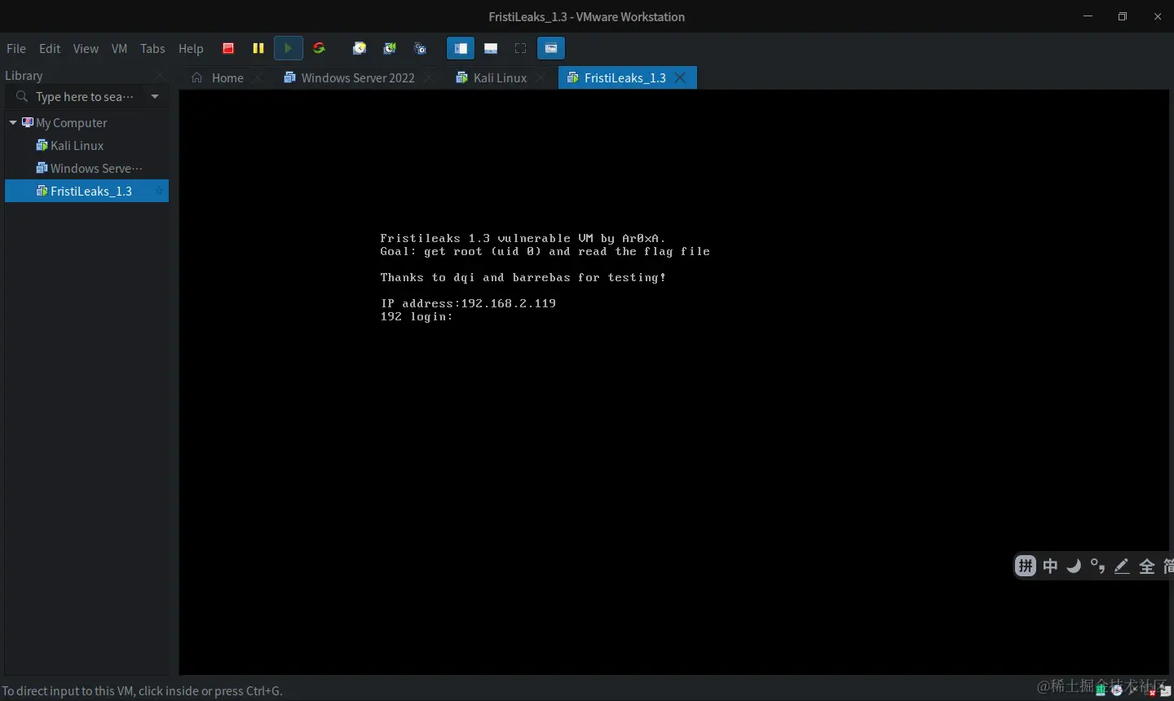Click the yellow suspend VM icon

point(258,48)
